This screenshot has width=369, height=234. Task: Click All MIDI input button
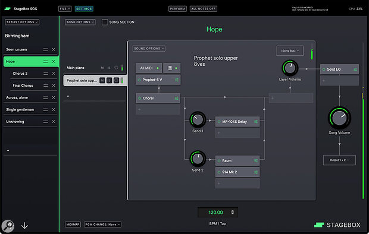pyautogui.click(x=149, y=68)
